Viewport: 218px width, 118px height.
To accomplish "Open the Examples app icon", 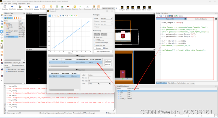I will pos(122,7).
